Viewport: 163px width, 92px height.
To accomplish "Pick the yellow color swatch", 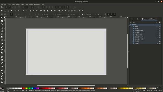I will coord(27,88).
